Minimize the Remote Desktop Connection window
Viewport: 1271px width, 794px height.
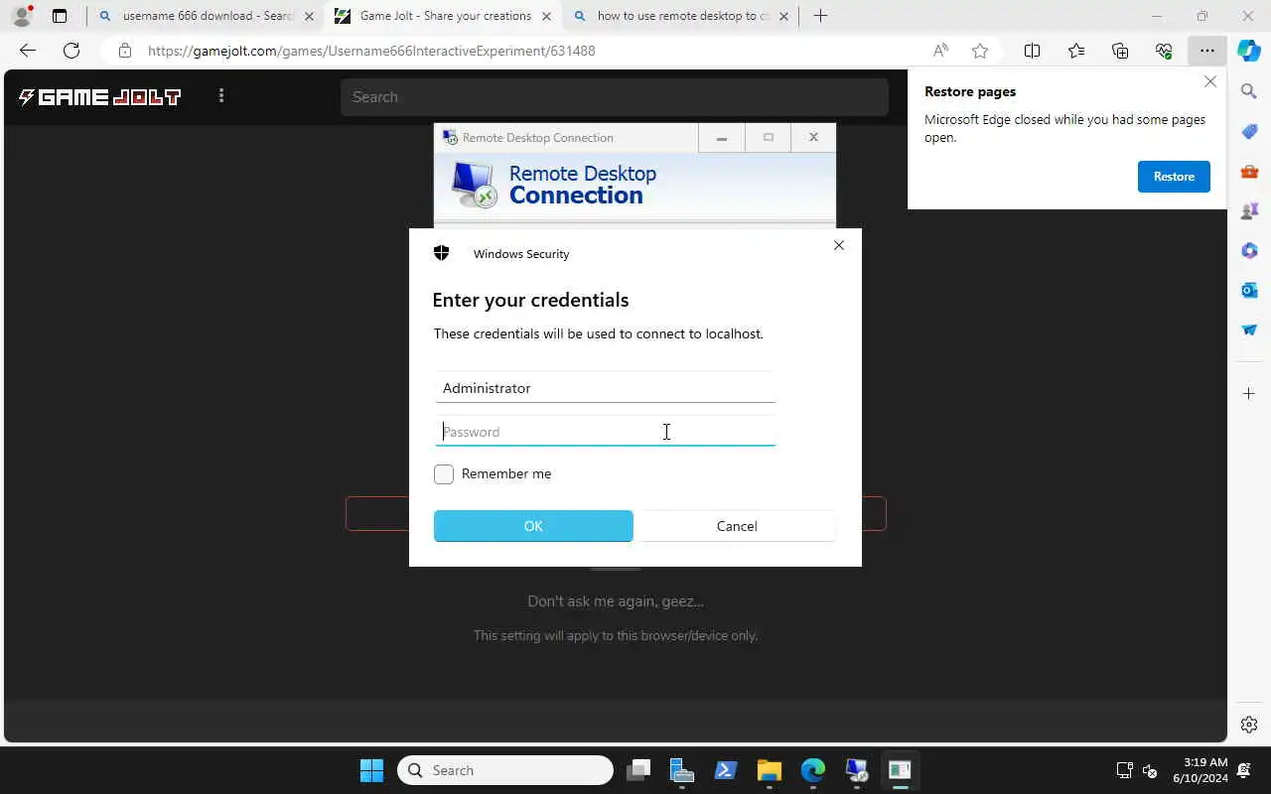pos(722,138)
